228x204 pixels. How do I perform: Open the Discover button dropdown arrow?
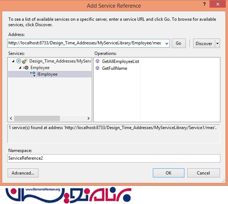(217, 43)
